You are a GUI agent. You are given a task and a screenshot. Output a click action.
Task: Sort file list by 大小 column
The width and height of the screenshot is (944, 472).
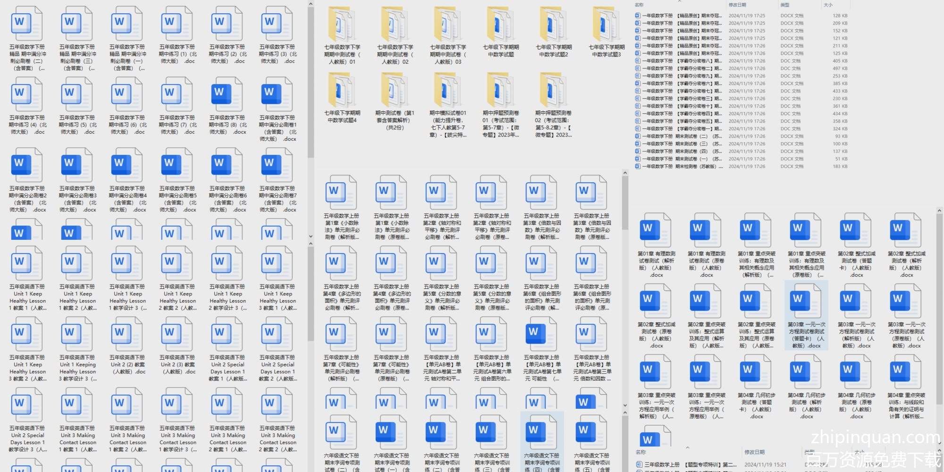pyautogui.click(x=828, y=5)
